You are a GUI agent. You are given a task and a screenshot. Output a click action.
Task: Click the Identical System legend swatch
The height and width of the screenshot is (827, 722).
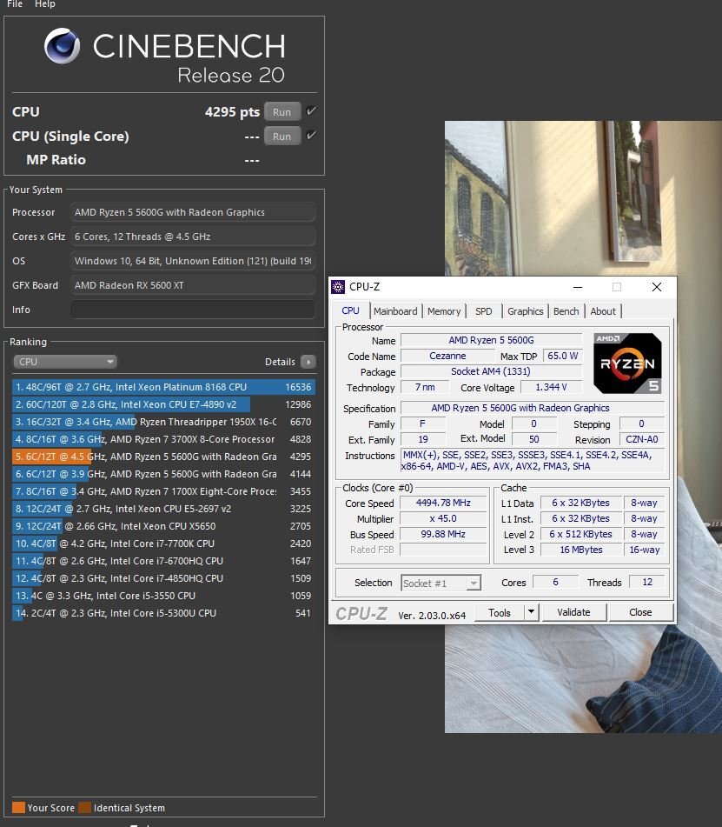[x=85, y=808]
